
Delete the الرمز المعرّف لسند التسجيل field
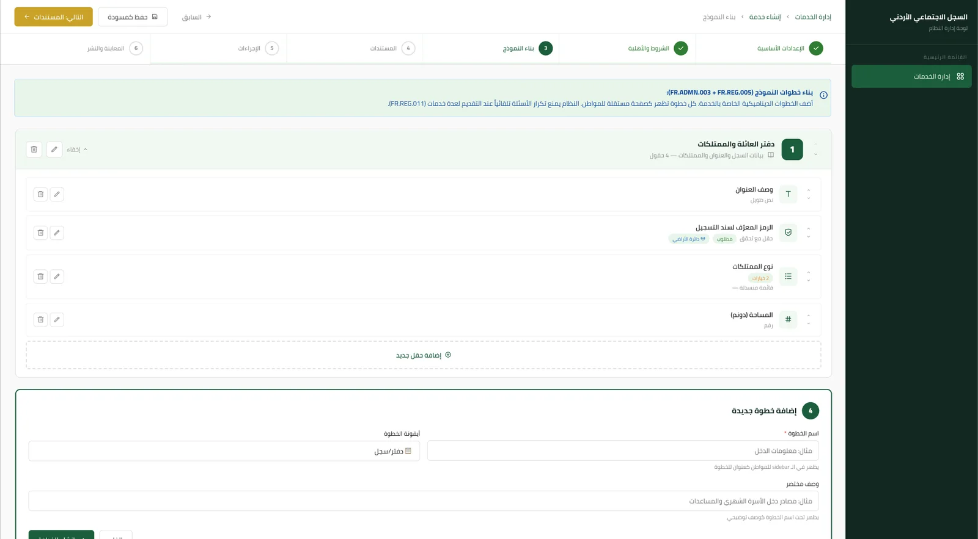click(x=40, y=233)
